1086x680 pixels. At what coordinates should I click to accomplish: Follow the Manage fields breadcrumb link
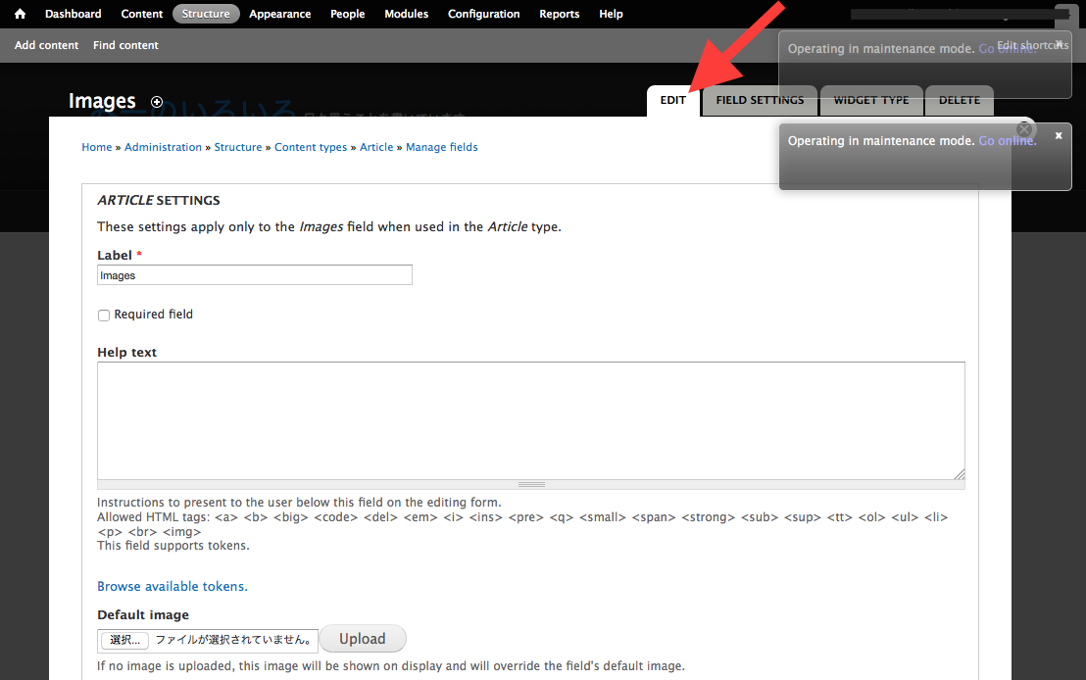click(442, 147)
